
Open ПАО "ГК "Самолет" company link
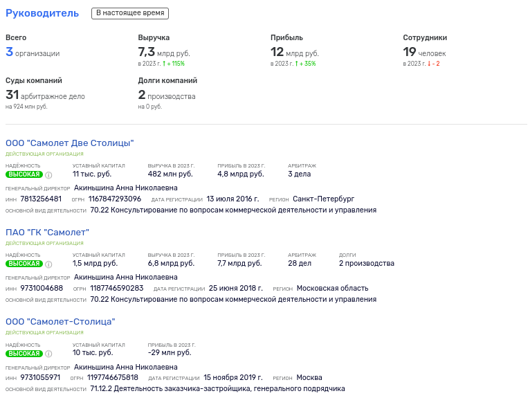pyautogui.click(x=48, y=233)
